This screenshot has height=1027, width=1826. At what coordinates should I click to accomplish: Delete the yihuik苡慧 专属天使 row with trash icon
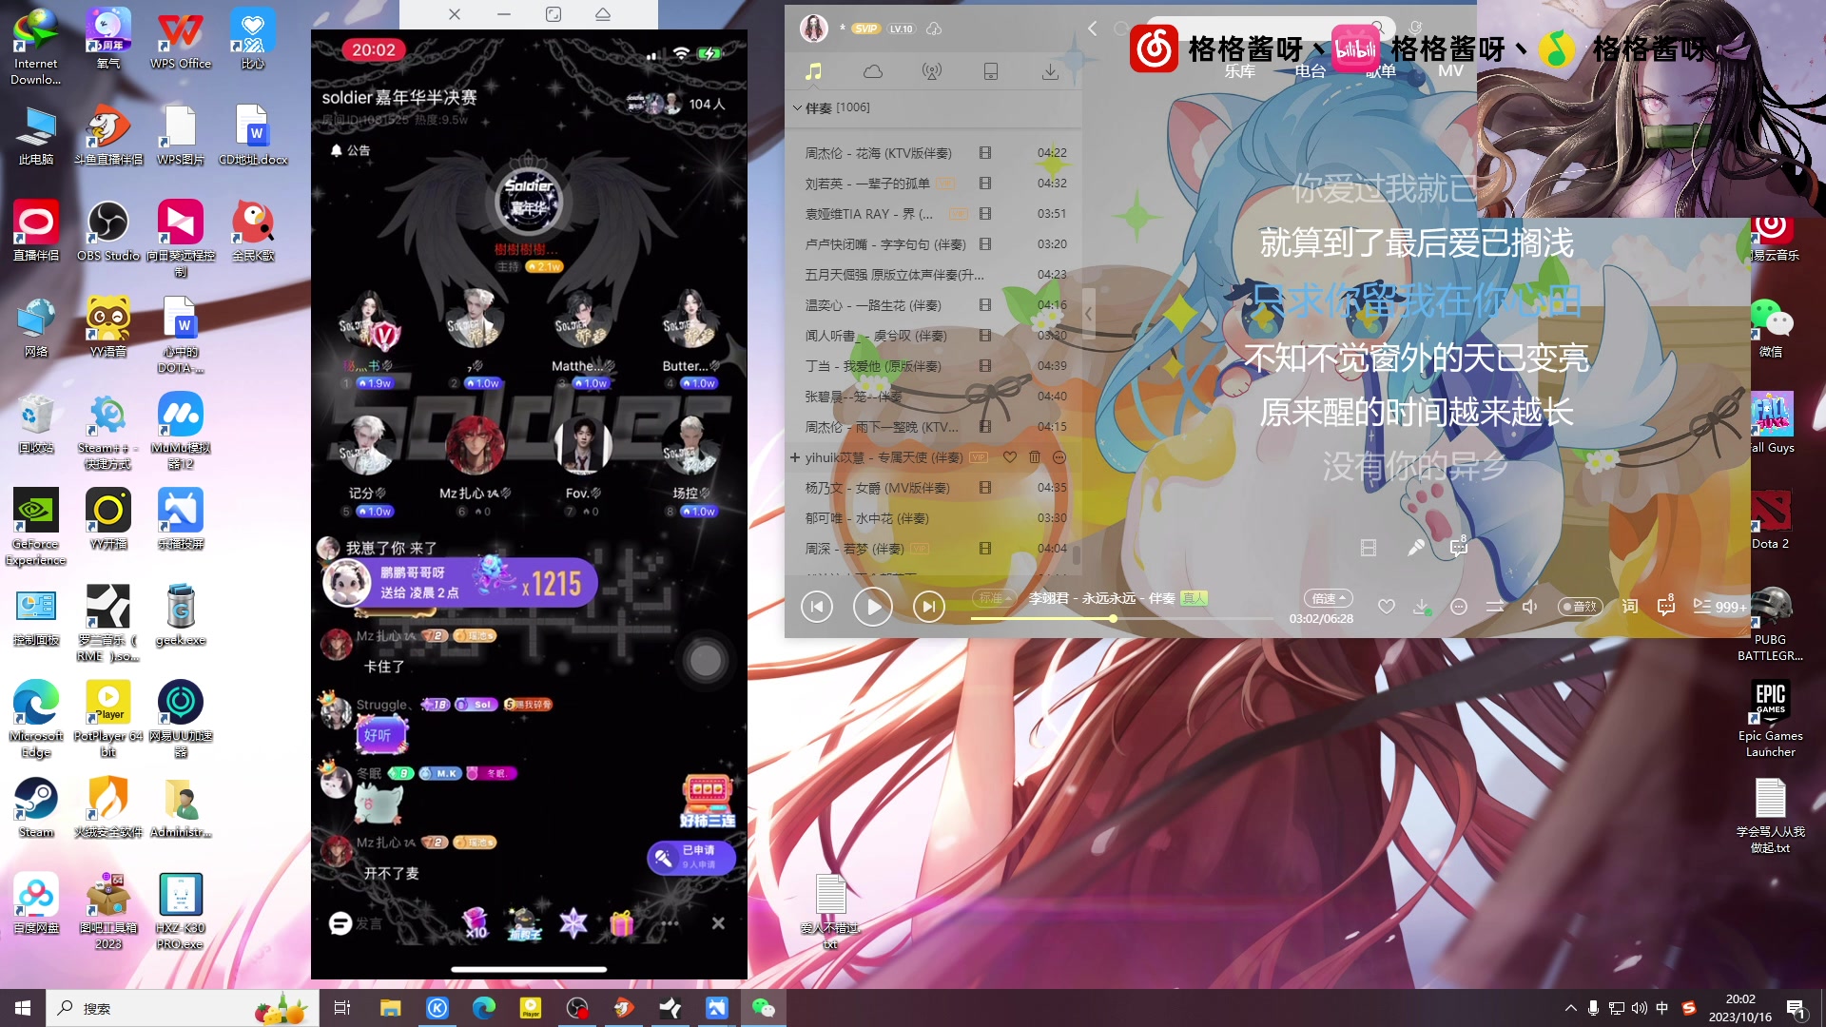[x=1035, y=457]
